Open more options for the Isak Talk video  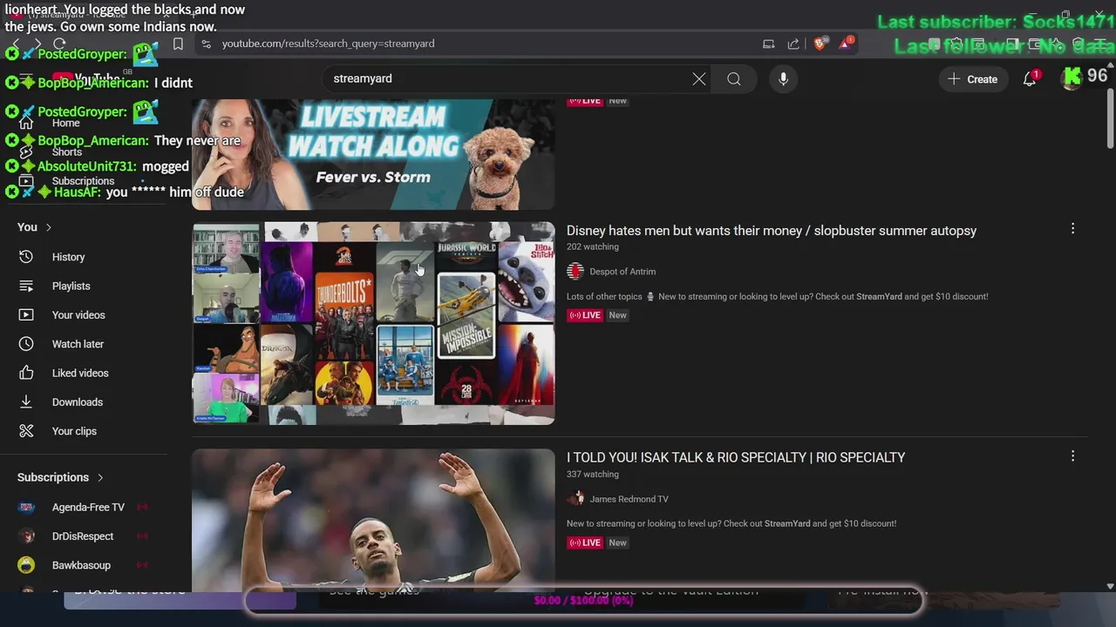1072,455
